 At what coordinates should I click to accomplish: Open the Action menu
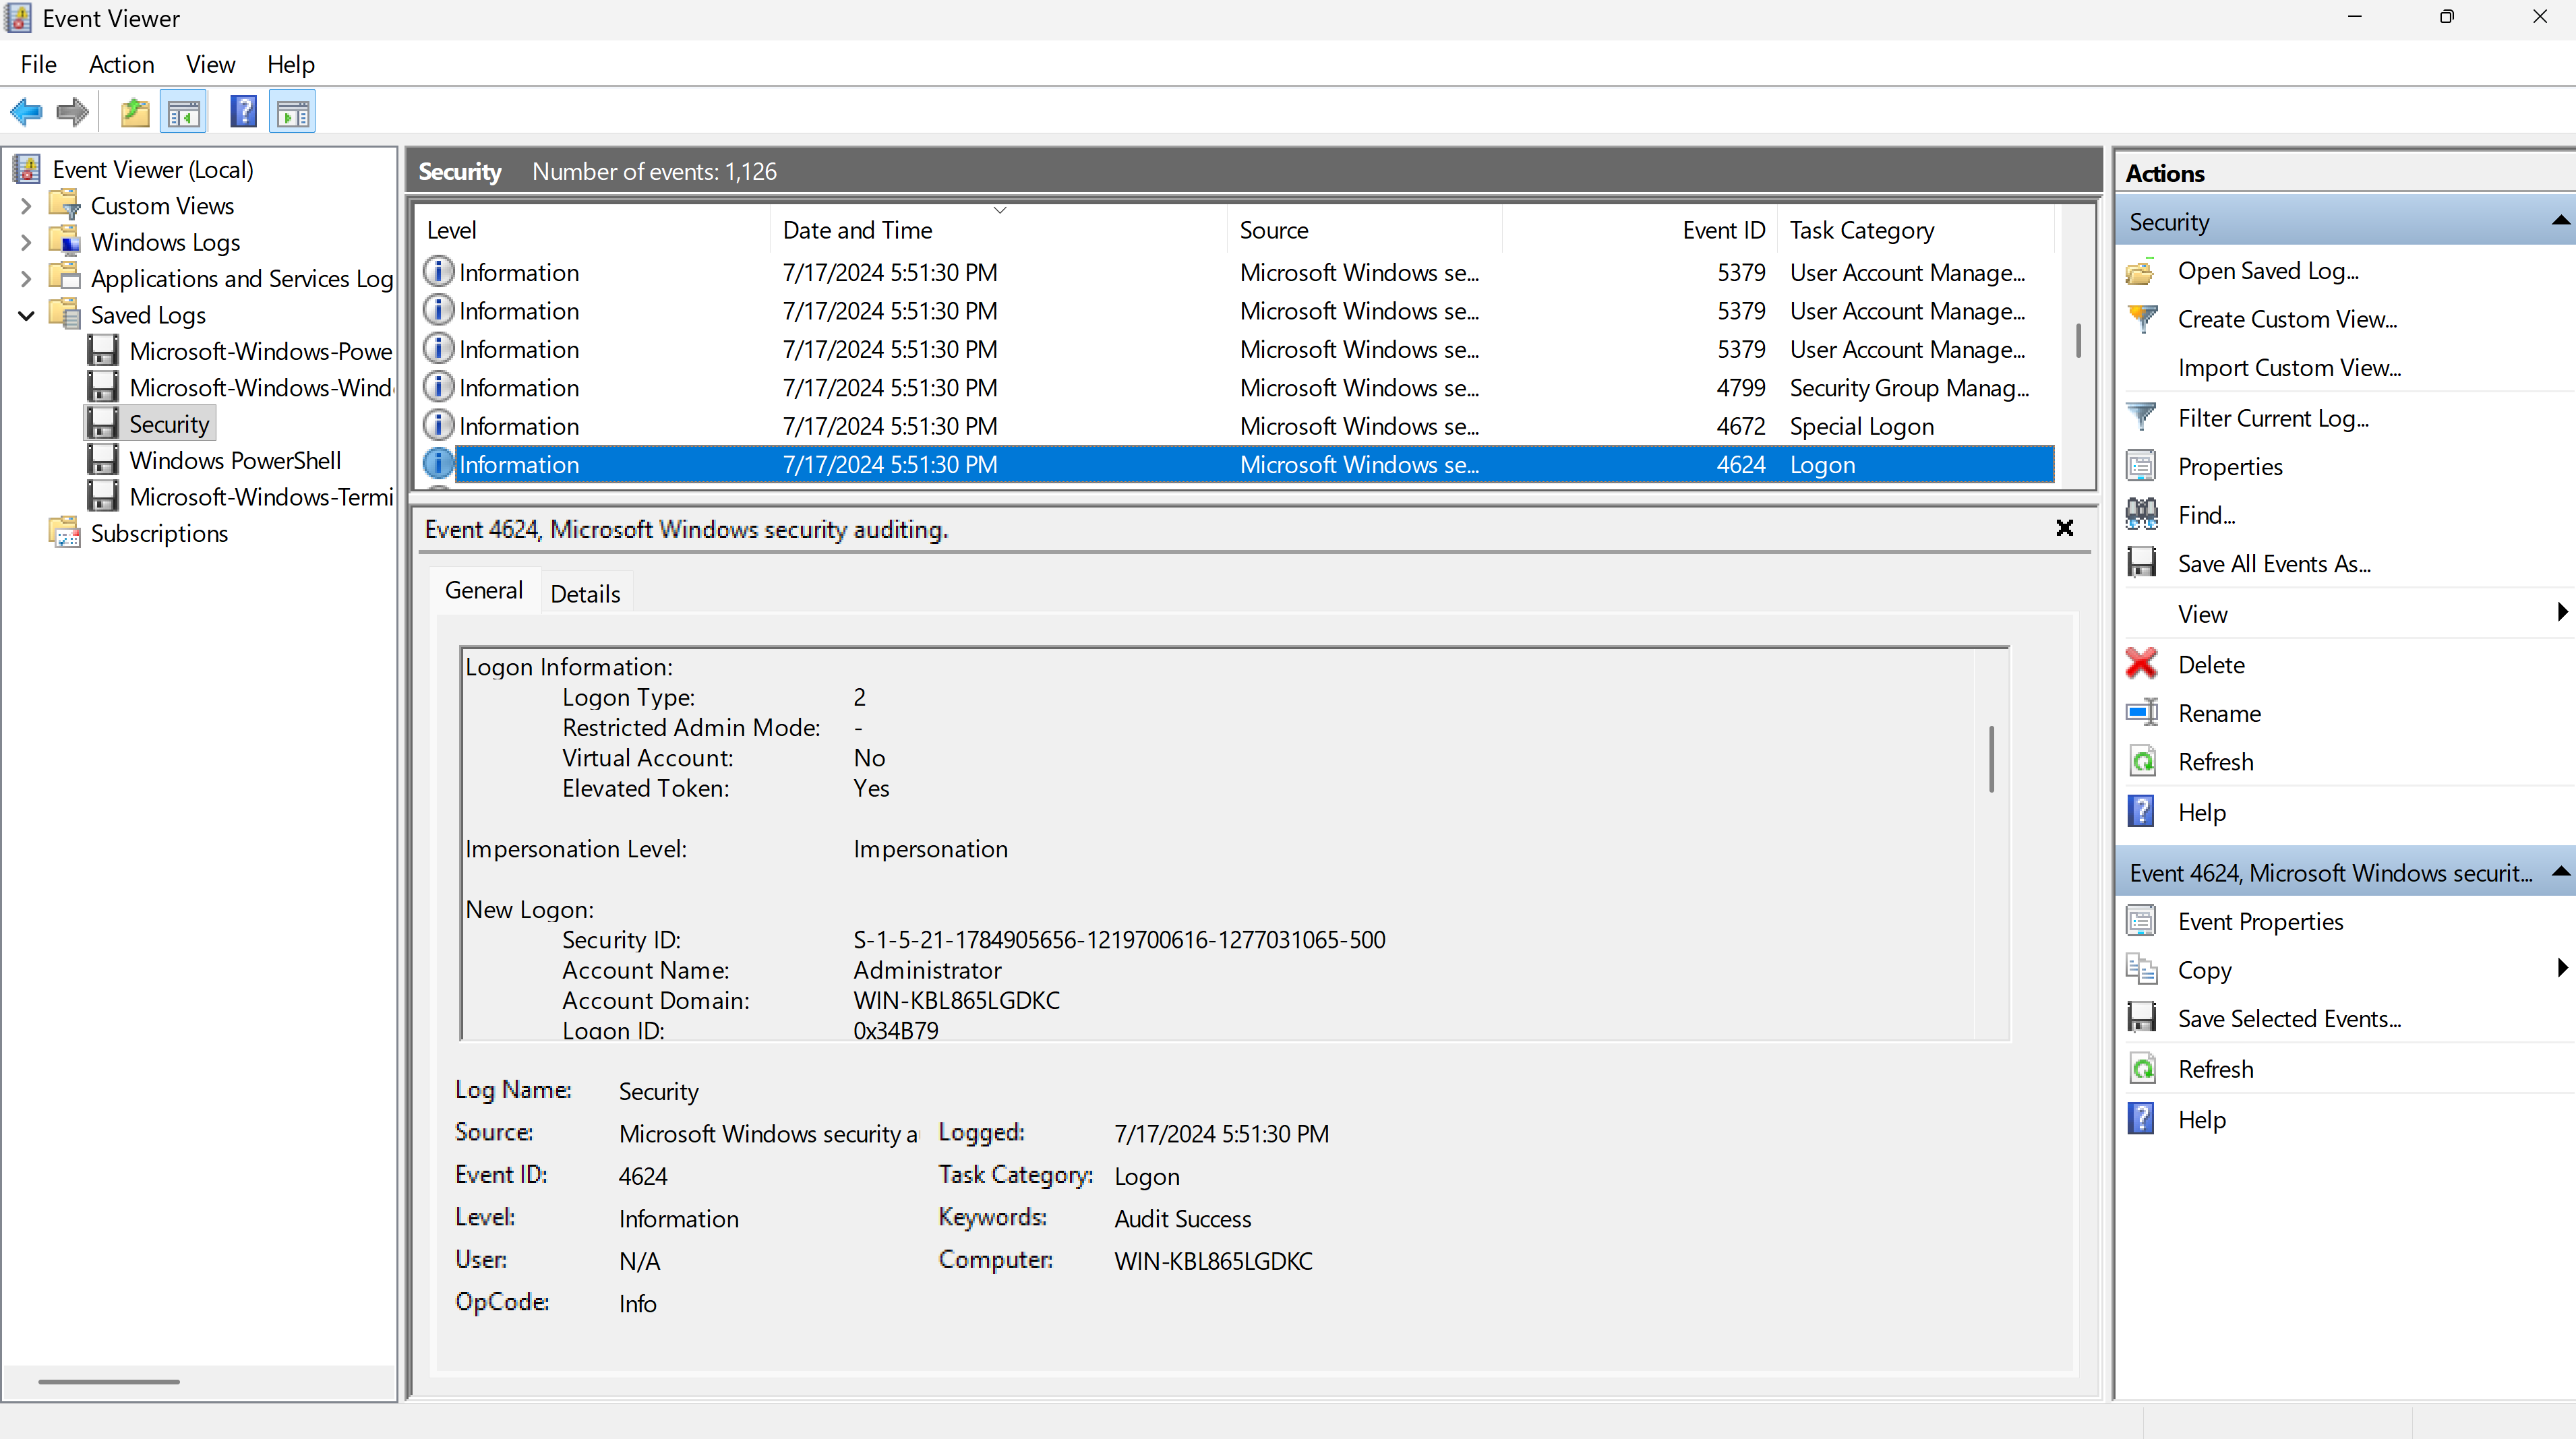point(121,64)
